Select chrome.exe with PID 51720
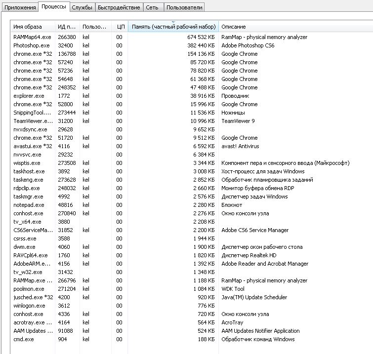The height and width of the screenshot is (354, 373). [x=192, y=138]
